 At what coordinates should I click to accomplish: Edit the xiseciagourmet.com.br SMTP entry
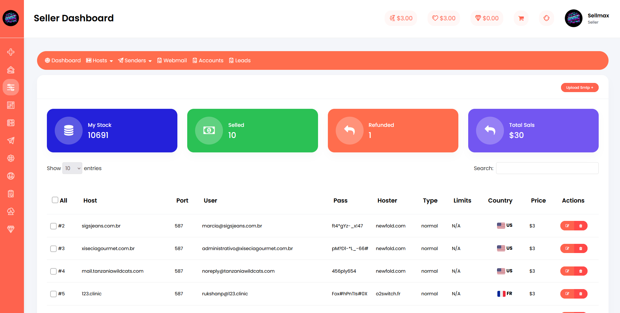pyautogui.click(x=567, y=248)
